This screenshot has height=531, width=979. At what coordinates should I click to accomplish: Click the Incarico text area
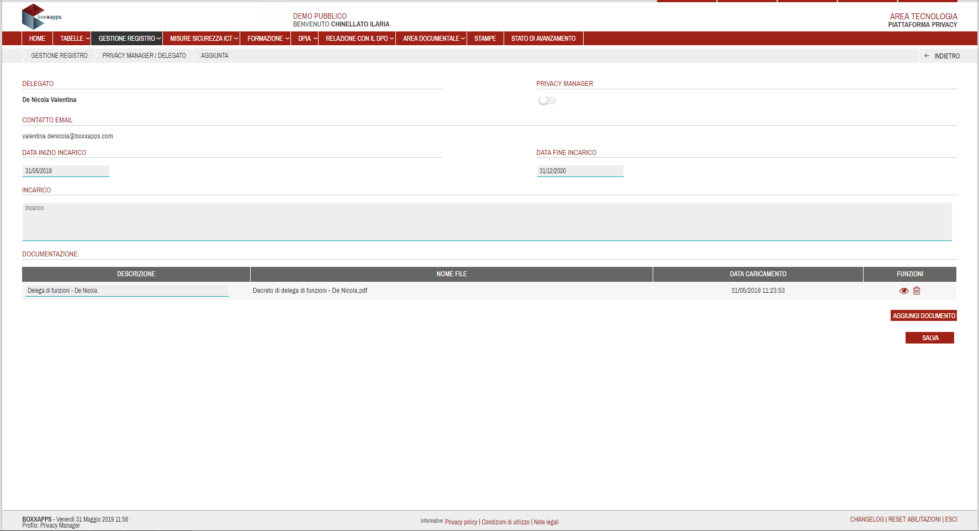coord(487,222)
